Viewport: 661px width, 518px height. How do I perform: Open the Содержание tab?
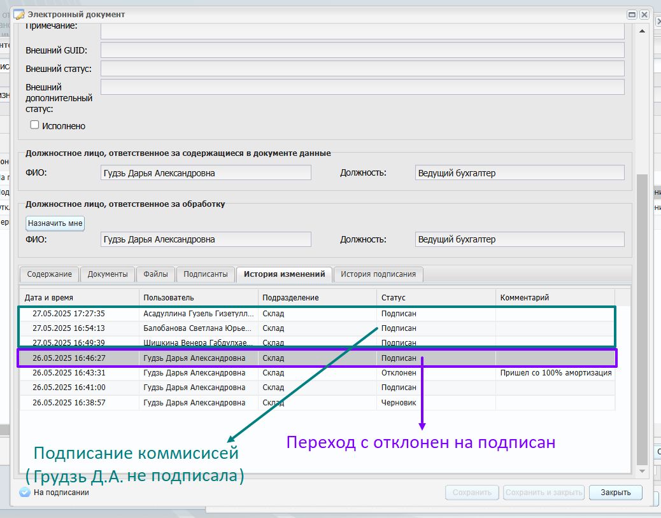49,274
